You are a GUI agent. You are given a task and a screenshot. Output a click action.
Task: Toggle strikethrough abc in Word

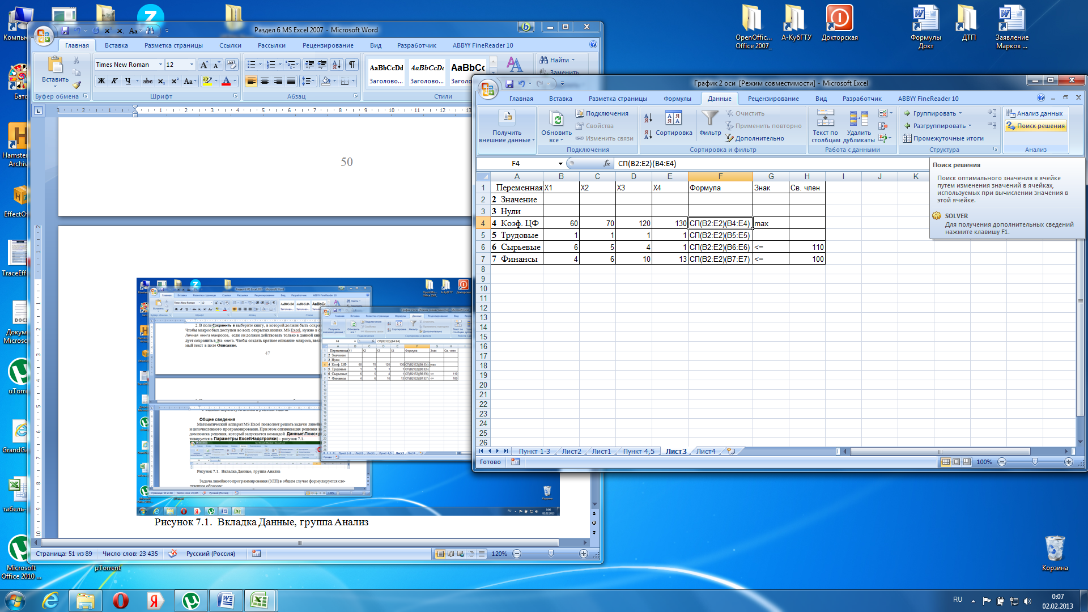point(148,81)
